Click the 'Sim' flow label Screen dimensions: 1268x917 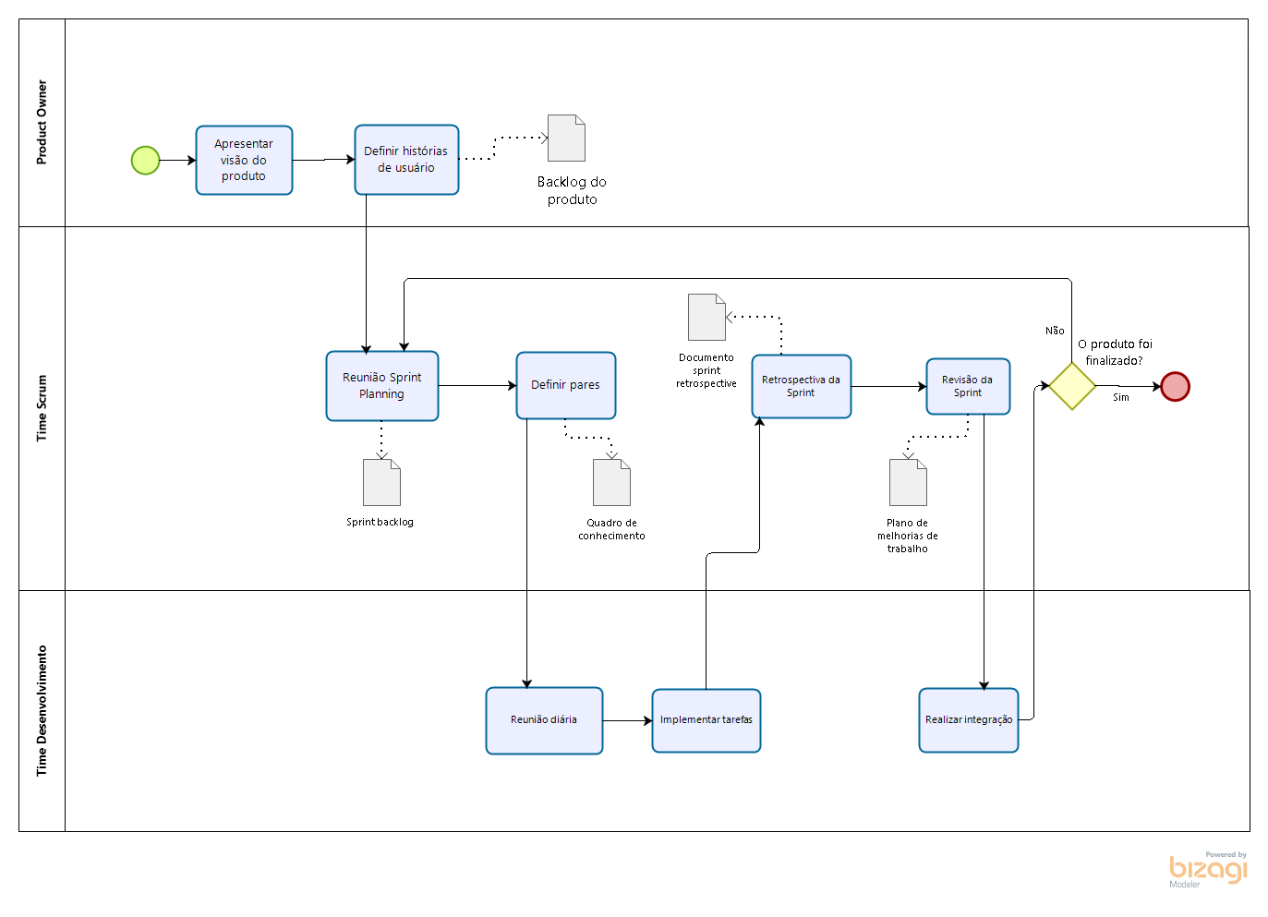click(1121, 397)
